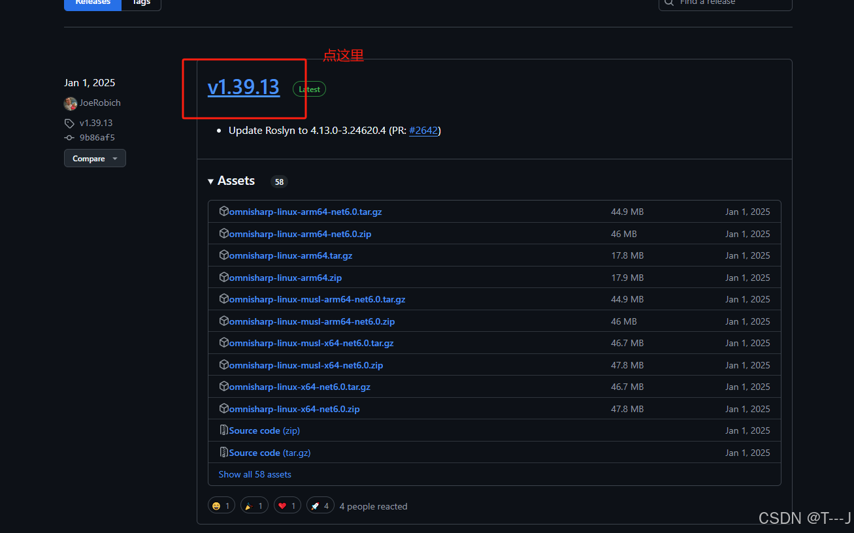Click package icon of omnisharp-linux-arm64-net6.0.zip
The width and height of the screenshot is (854, 533).
click(x=223, y=234)
